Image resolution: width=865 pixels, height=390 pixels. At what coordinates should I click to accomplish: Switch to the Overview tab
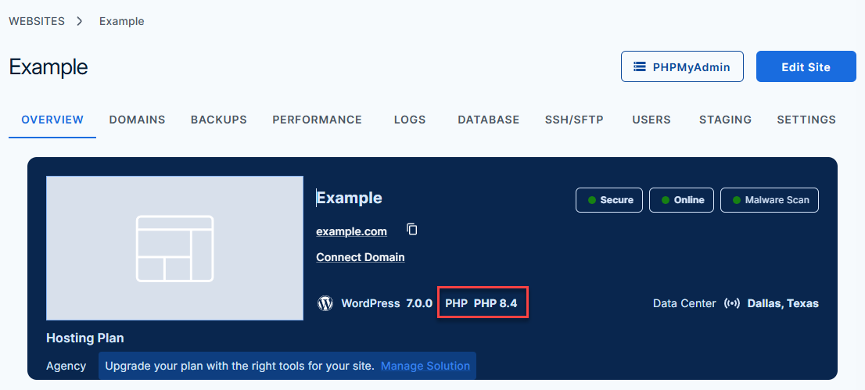(52, 120)
